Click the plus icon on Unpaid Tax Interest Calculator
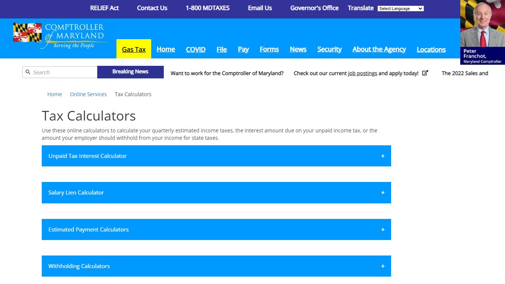 pyautogui.click(x=383, y=156)
